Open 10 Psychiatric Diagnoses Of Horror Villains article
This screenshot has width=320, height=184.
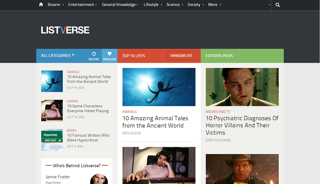(x=242, y=125)
